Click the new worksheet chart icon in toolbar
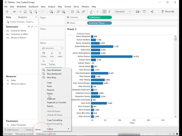 (x=51, y=12)
